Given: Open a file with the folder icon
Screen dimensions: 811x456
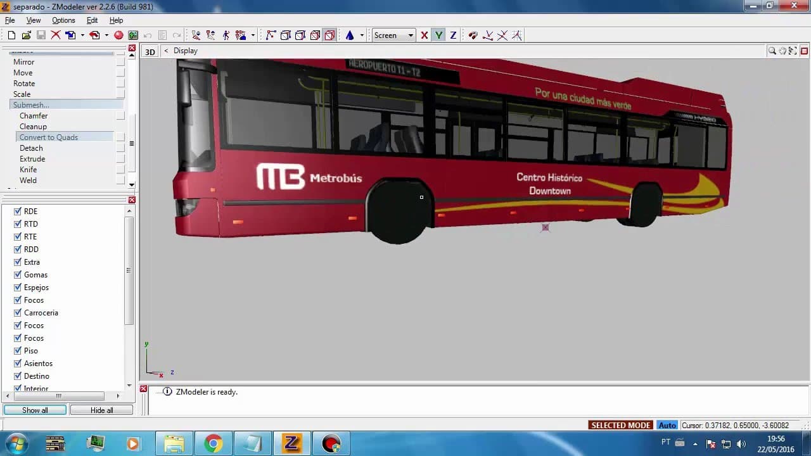Looking at the screenshot, I should (26, 35).
